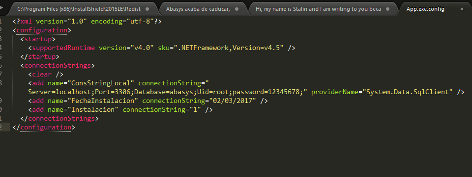
Task: Click the sku ".NETFramework,Version=v4.5" value
Action: tap(229, 48)
